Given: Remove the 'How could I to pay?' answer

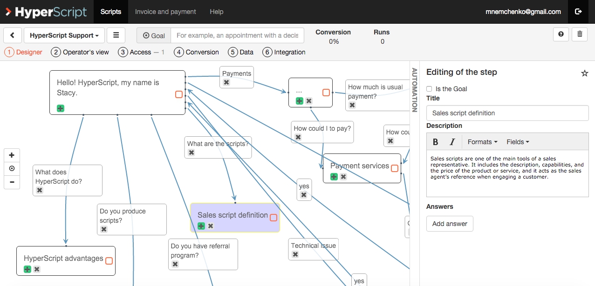Looking at the screenshot, I should point(298,137).
